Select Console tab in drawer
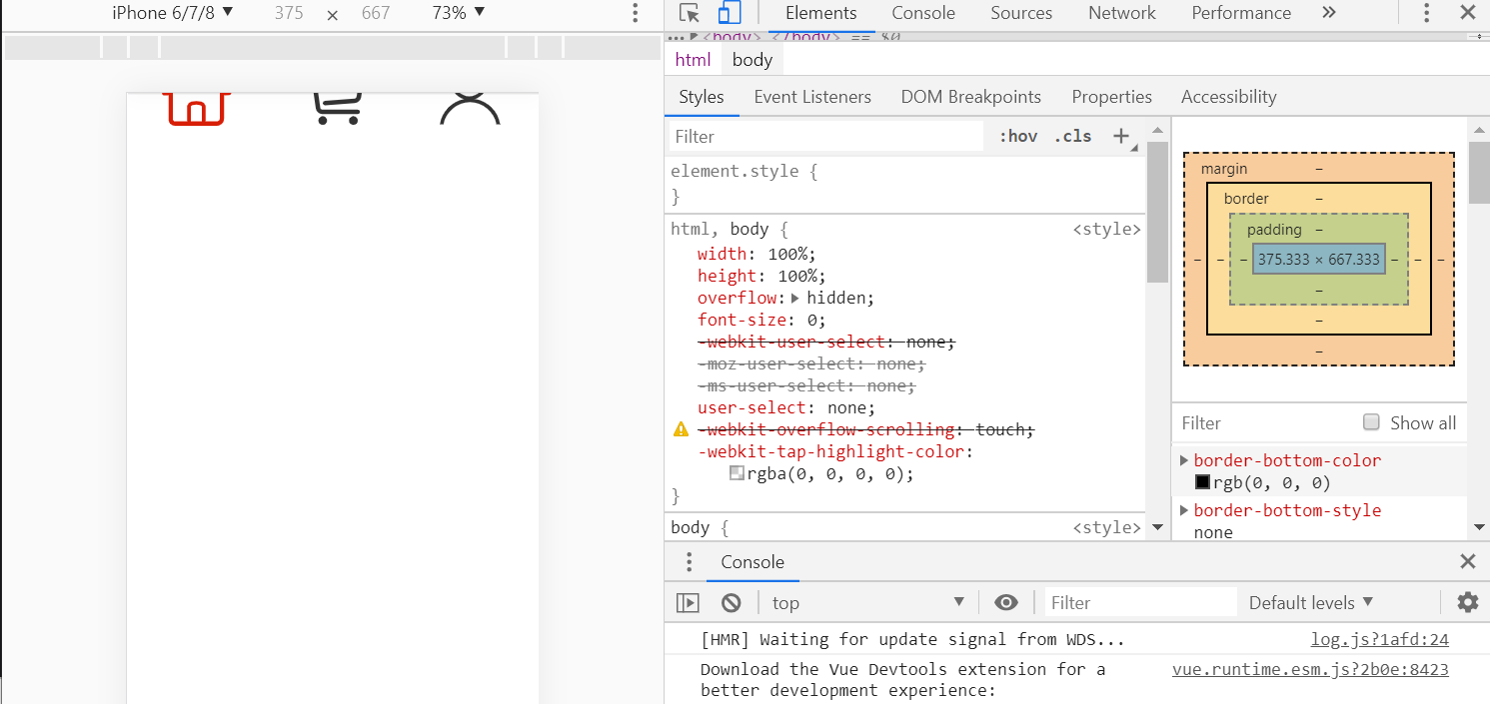 tap(752, 562)
